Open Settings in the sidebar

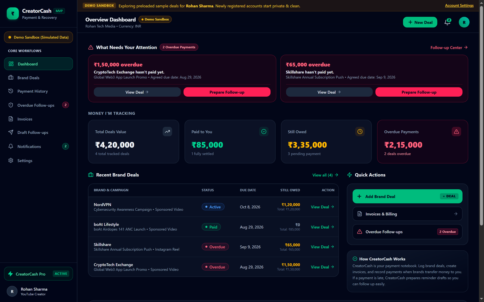point(39,161)
